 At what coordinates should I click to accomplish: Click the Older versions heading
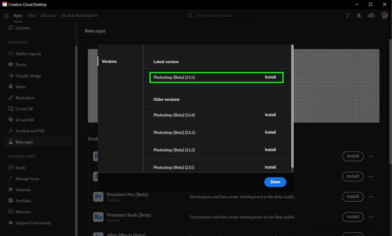click(x=166, y=99)
